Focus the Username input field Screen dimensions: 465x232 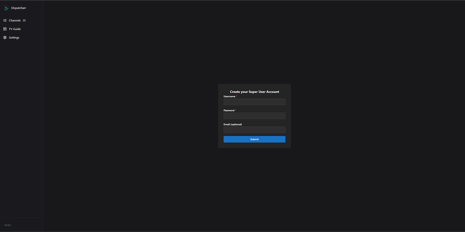tap(254, 102)
